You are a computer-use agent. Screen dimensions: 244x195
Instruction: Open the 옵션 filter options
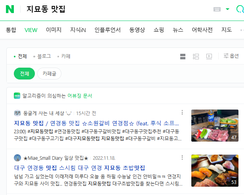[231, 56]
